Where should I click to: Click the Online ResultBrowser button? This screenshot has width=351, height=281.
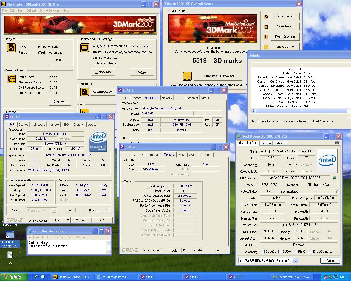(x=218, y=76)
